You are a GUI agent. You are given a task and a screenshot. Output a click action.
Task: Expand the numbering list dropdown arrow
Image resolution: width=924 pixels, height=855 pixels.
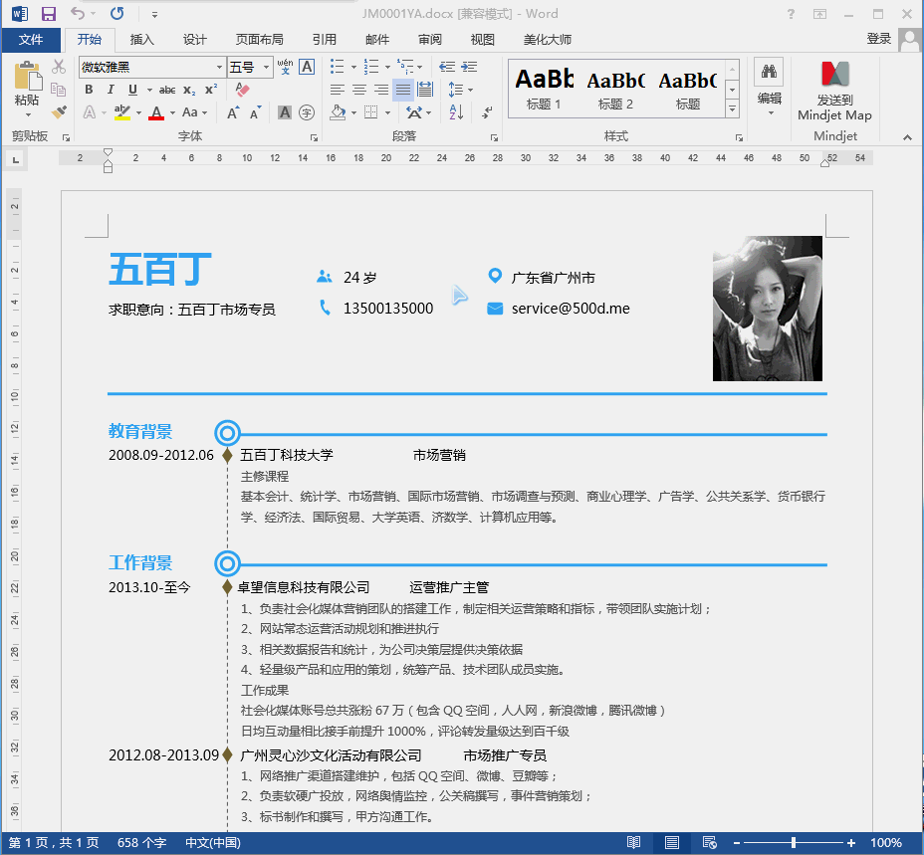point(387,67)
